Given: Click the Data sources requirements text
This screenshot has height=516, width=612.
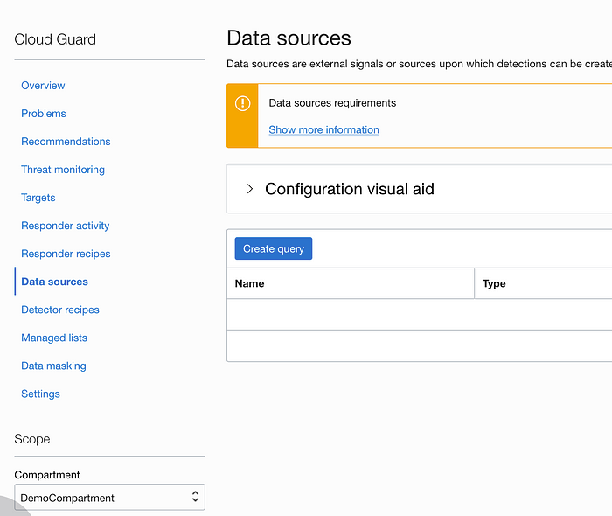Looking at the screenshot, I should pyautogui.click(x=332, y=103).
